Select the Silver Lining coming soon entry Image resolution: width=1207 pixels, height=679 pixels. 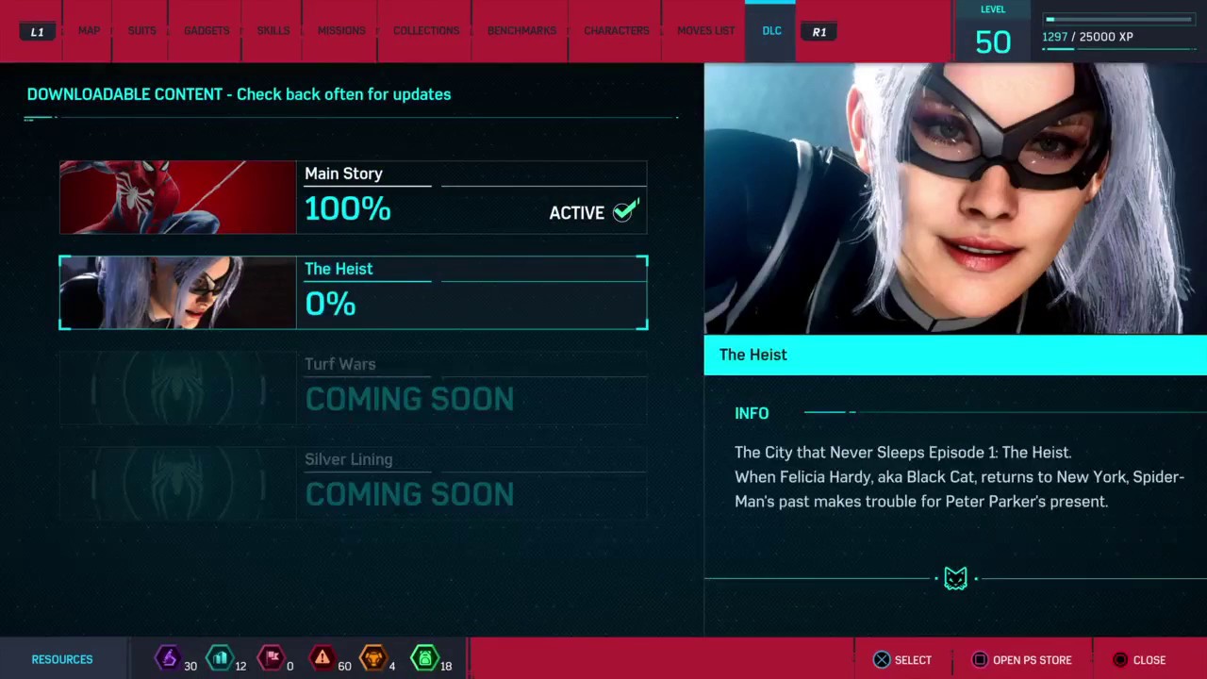[354, 483]
